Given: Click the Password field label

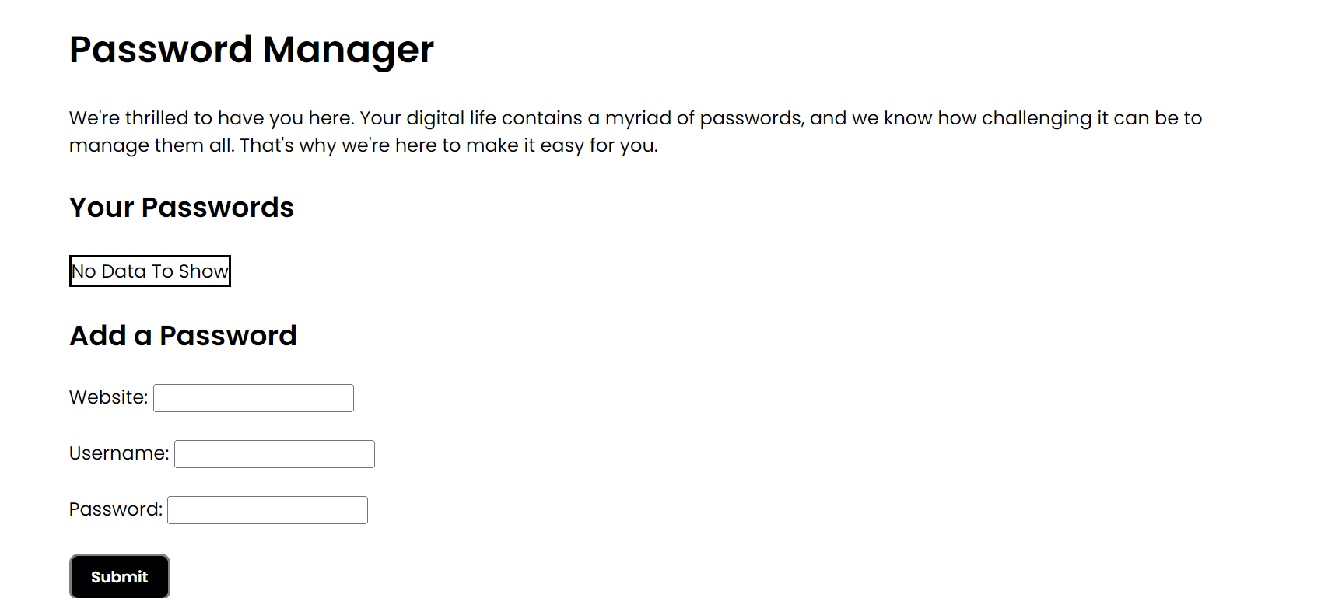Looking at the screenshot, I should (x=115, y=509).
